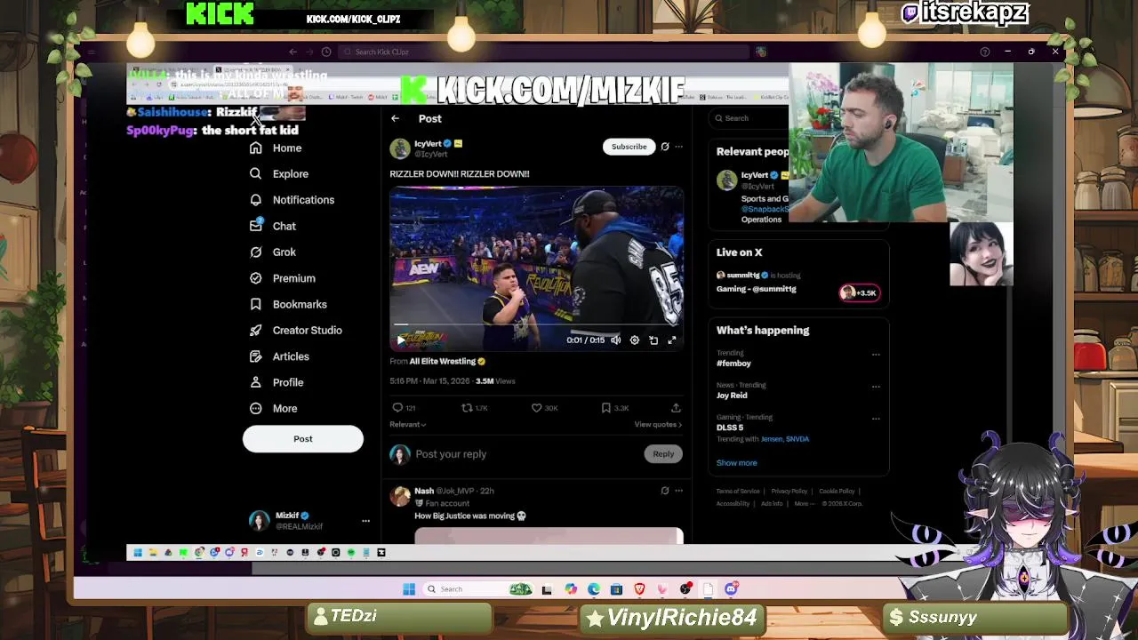
Task: Open Microsoft Edge from the taskbar
Action: (x=593, y=589)
